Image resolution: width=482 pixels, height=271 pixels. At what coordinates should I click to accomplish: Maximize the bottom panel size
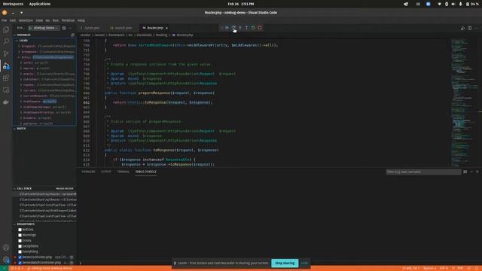[471, 172]
